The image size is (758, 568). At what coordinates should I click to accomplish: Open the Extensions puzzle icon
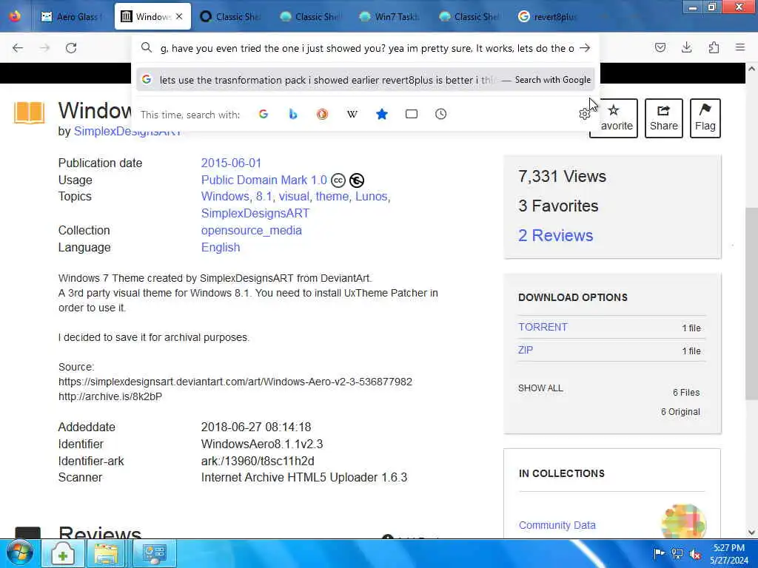(x=714, y=47)
